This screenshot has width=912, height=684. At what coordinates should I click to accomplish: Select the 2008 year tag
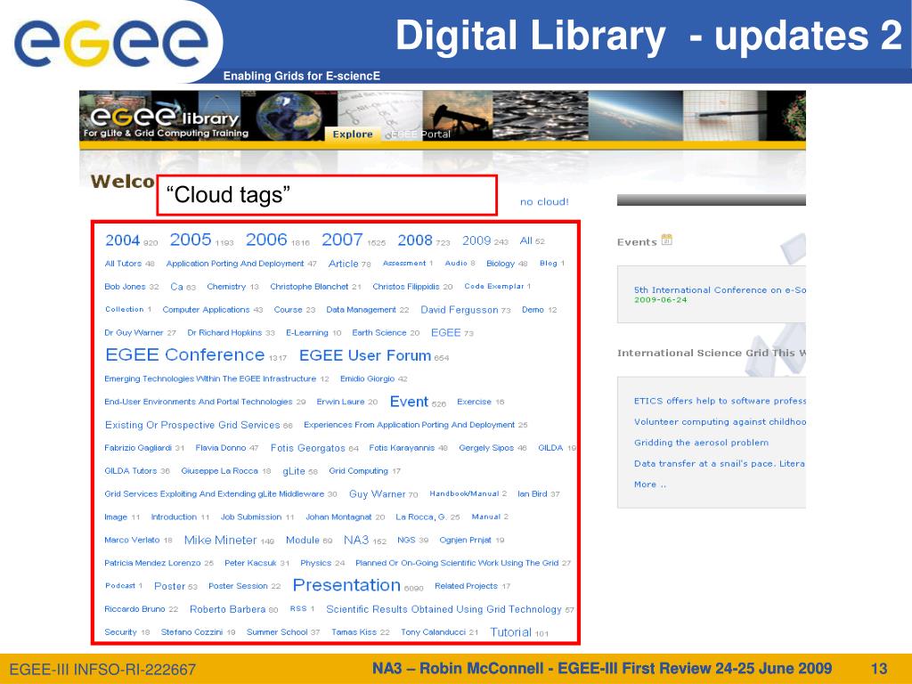pyautogui.click(x=415, y=240)
